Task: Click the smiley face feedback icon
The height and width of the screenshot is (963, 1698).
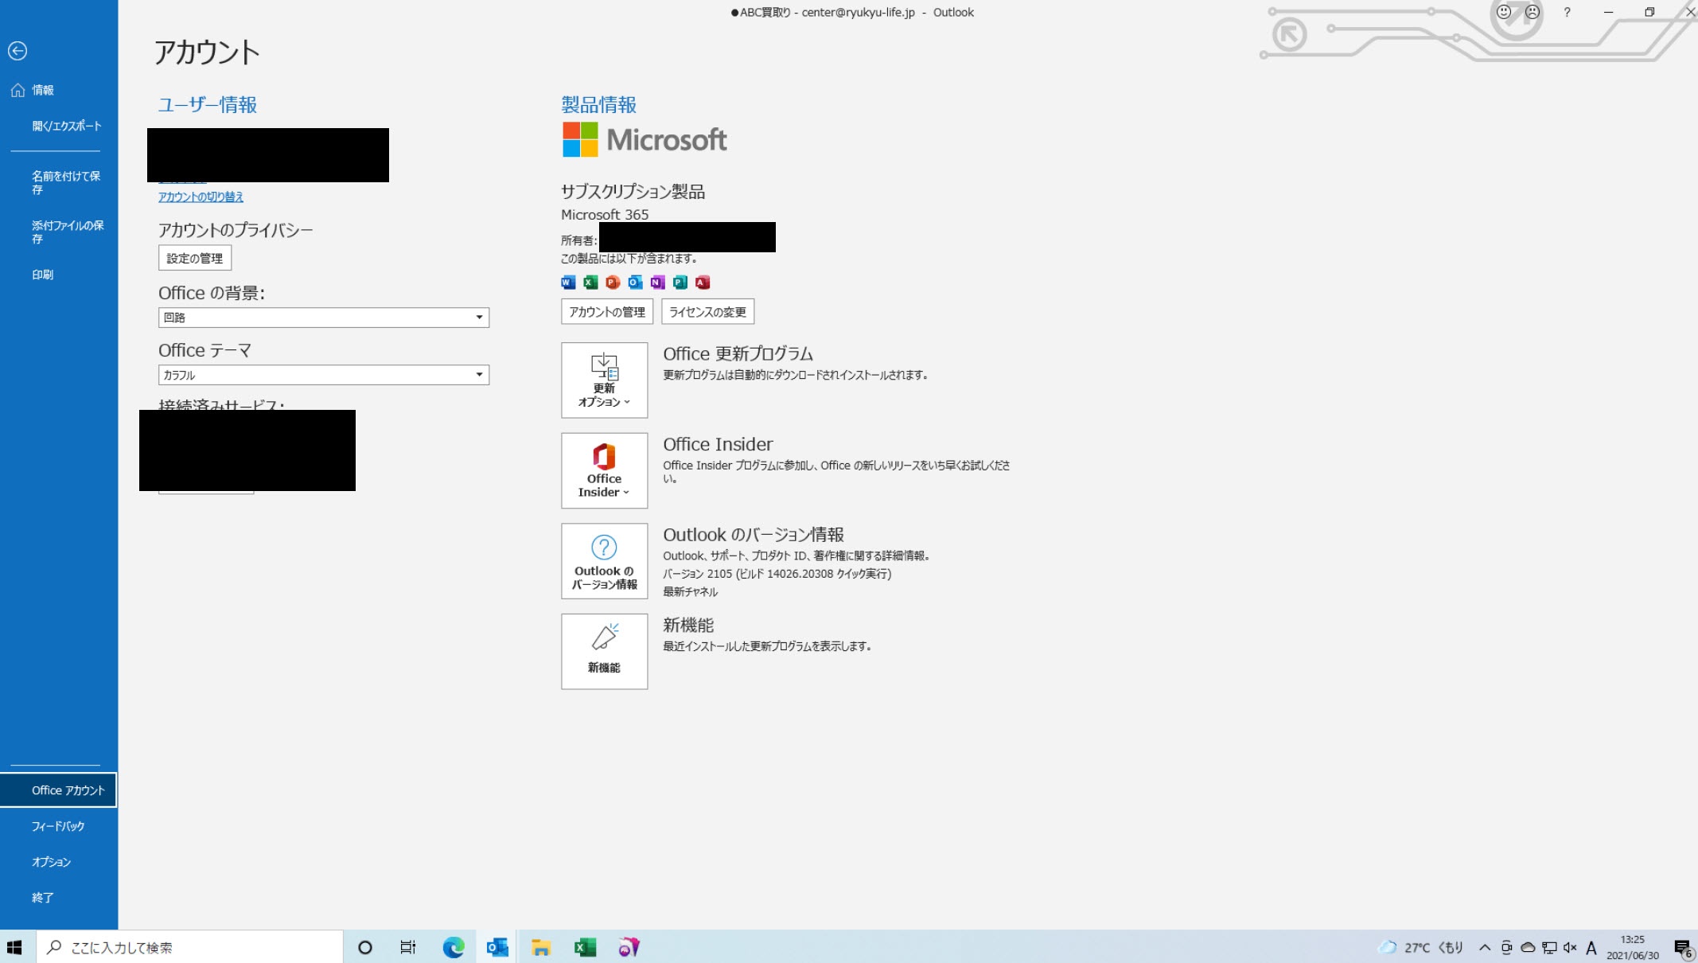Action: (1503, 12)
